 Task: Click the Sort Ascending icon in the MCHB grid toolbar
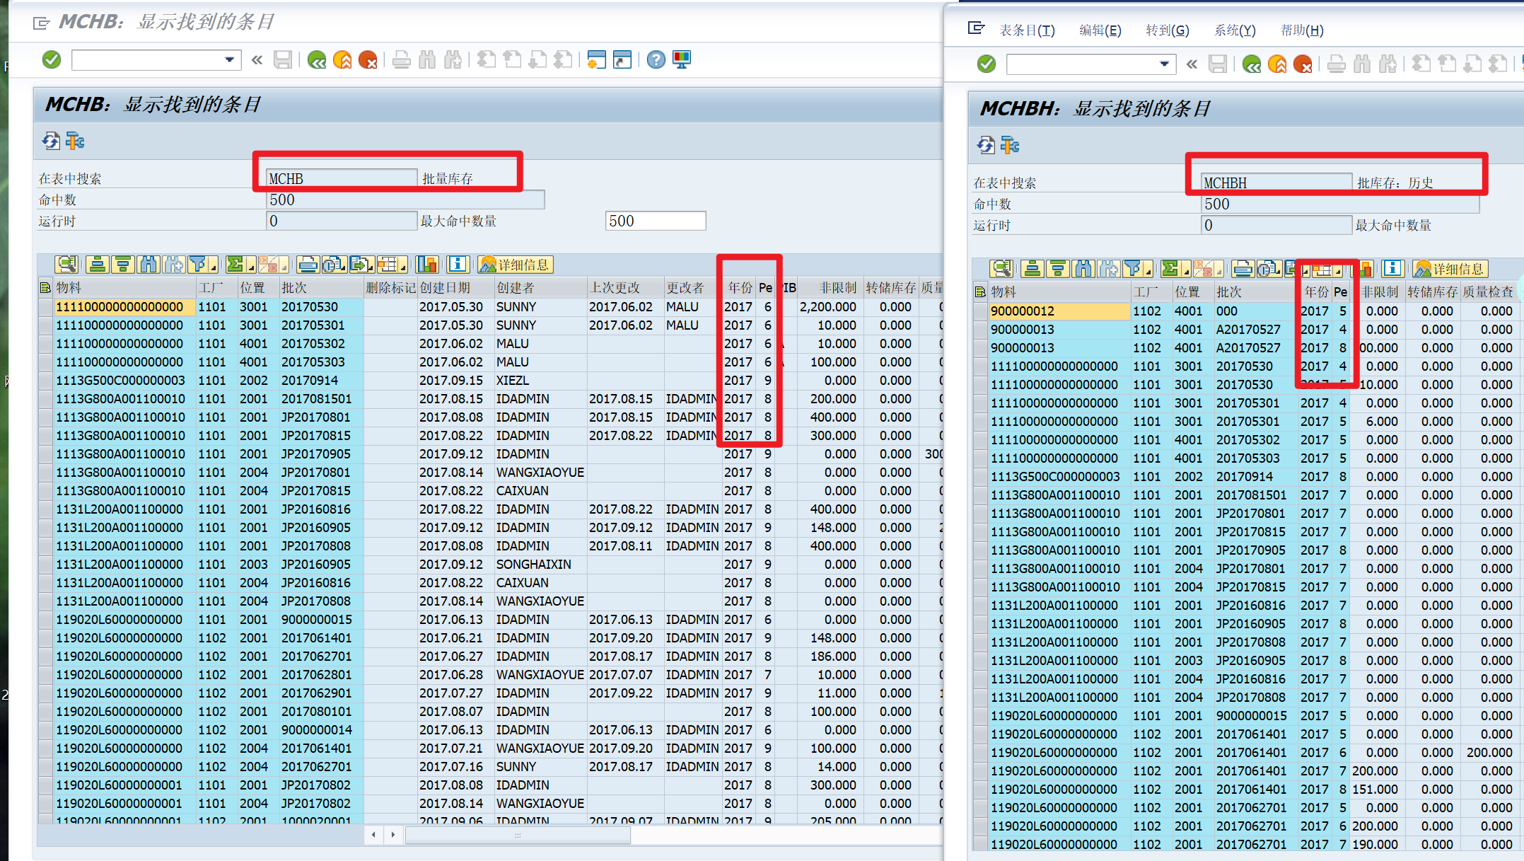tap(98, 265)
